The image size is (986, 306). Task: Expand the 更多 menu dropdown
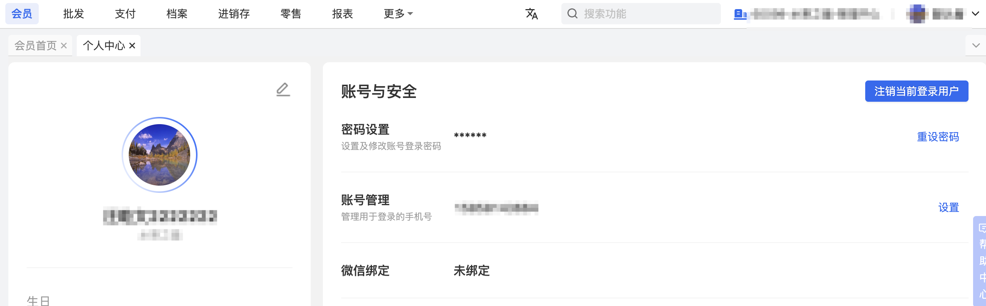[x=398, y=14]
